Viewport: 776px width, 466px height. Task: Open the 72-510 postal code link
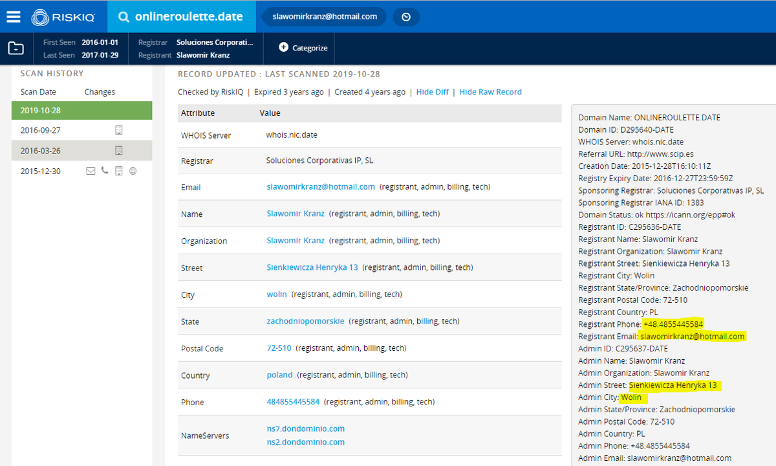coord(279,348)
